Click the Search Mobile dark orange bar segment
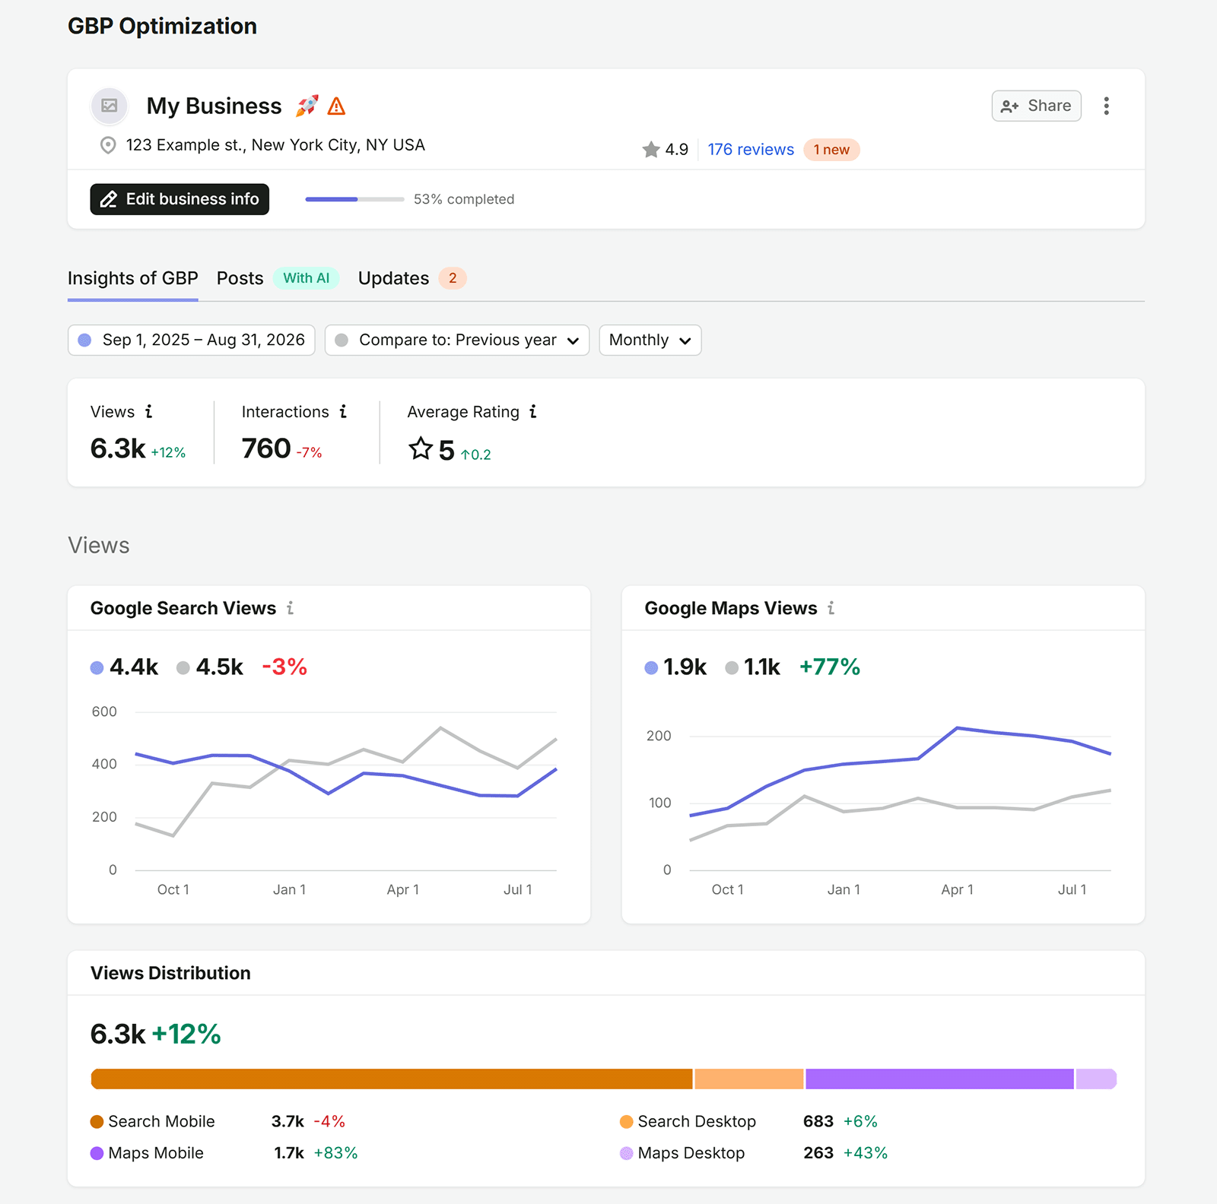The height and width of the screenshot is (1204, 1217). click(392, 1079)
